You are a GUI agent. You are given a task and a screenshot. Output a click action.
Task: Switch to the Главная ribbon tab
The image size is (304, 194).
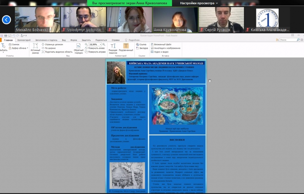pyautogui.click(x=8, y=40)
